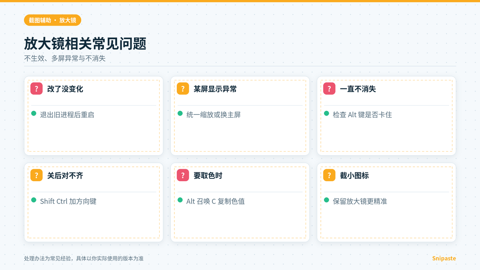480x270 pixels.
Task: Click card title 要取色时
Action: coord(208,175)
